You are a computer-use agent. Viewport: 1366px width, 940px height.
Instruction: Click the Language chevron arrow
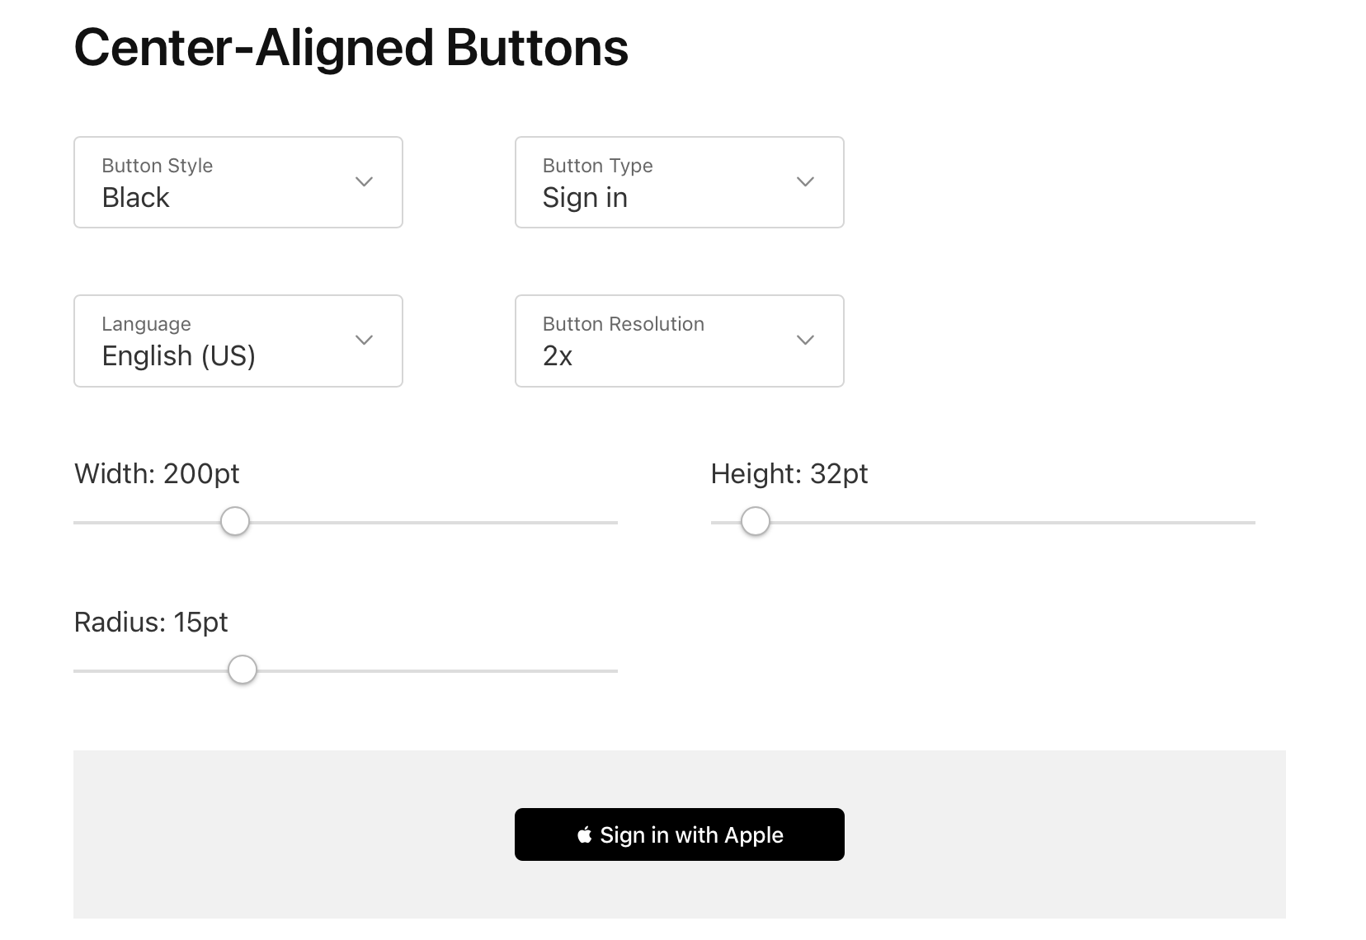pyautogui.click(x=364, y=340)
